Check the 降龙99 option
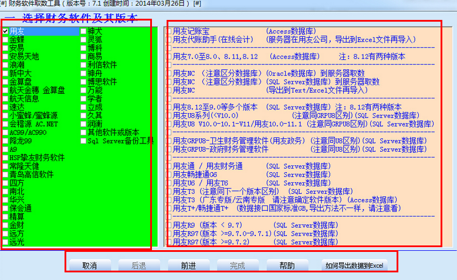457x280 pixels. click(5, 141)
